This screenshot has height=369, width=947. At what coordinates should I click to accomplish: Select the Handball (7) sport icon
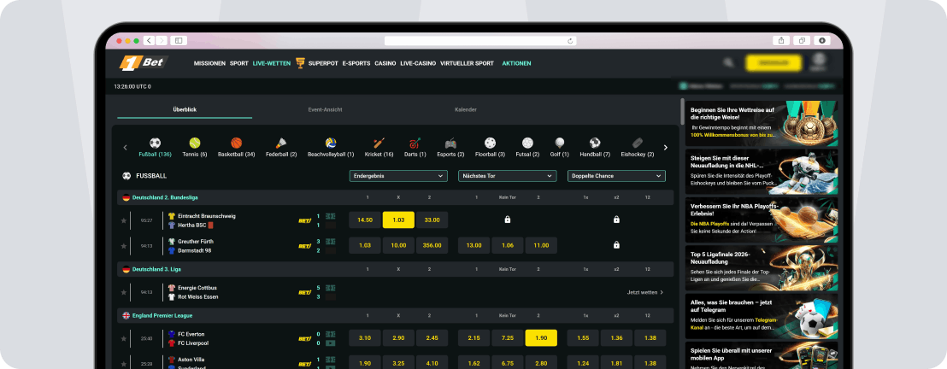(595, 143)
